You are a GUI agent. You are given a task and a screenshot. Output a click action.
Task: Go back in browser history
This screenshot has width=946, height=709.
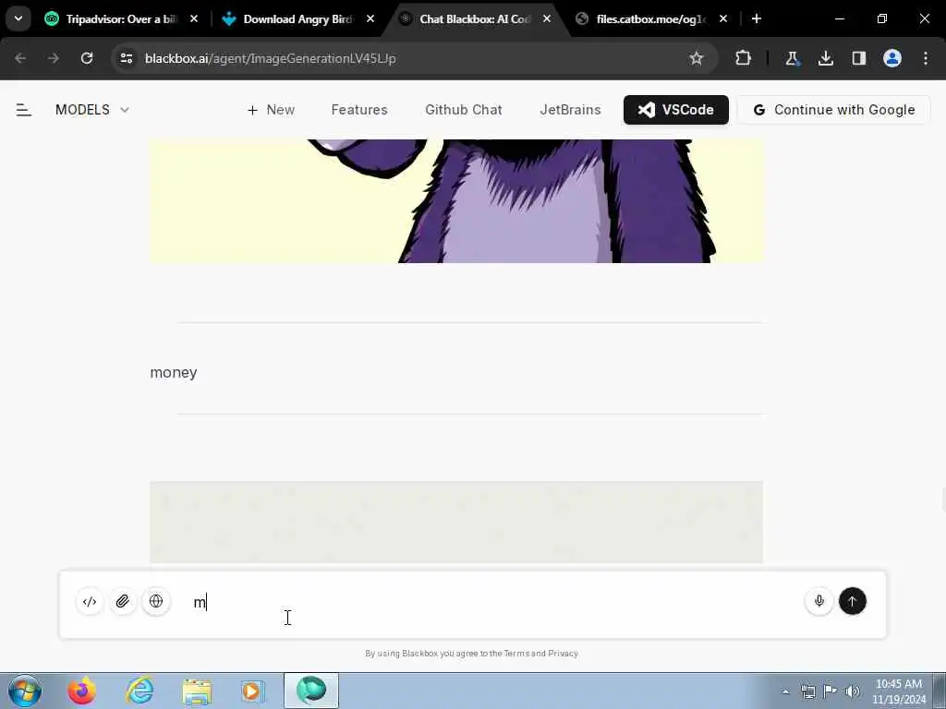(x=20, y=58)
